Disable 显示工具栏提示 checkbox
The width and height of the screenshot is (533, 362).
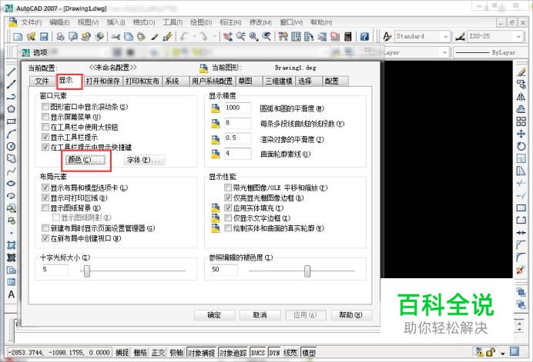pyautogui.click(x=45, y=137)
